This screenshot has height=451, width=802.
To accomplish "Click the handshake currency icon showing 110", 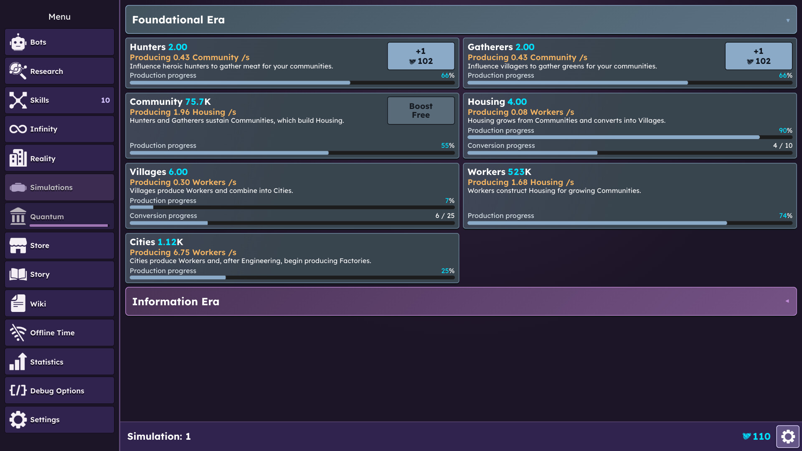I will click(746, 436).
